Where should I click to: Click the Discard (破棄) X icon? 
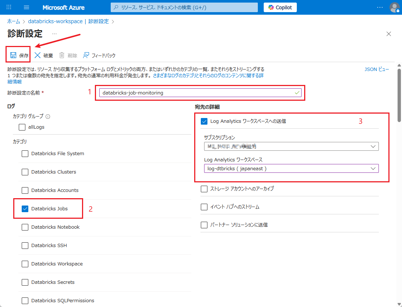pos(38,56)
